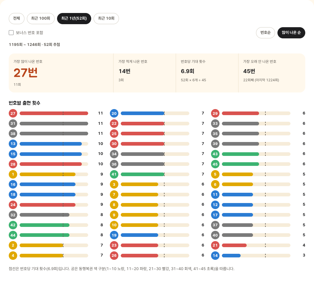The image size is (314, 284).
Task: Click the yellow bar beside ball 10
Action: point(139,225)
